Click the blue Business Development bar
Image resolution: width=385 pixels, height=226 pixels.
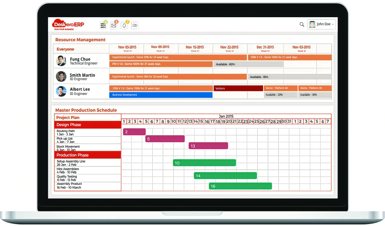[x=161, y=95]
